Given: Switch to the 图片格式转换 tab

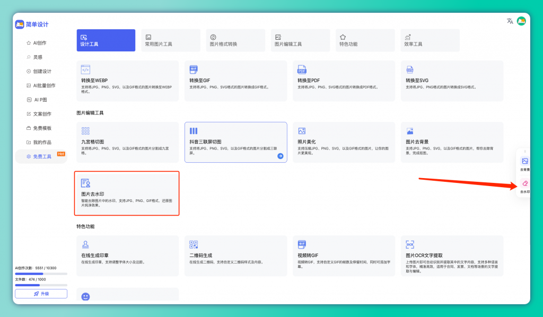Looking at the screenshot, I should click(x=235, y=40).
